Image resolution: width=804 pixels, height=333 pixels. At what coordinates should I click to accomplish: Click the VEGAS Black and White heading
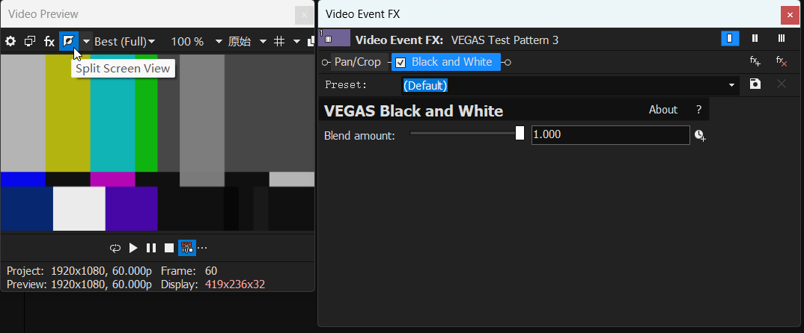tap(413, 111)
